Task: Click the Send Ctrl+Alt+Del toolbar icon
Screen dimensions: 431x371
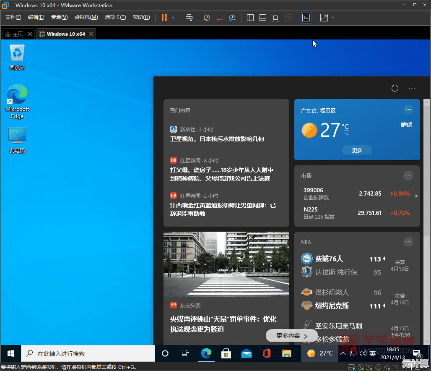Action: tap(189, 18)
